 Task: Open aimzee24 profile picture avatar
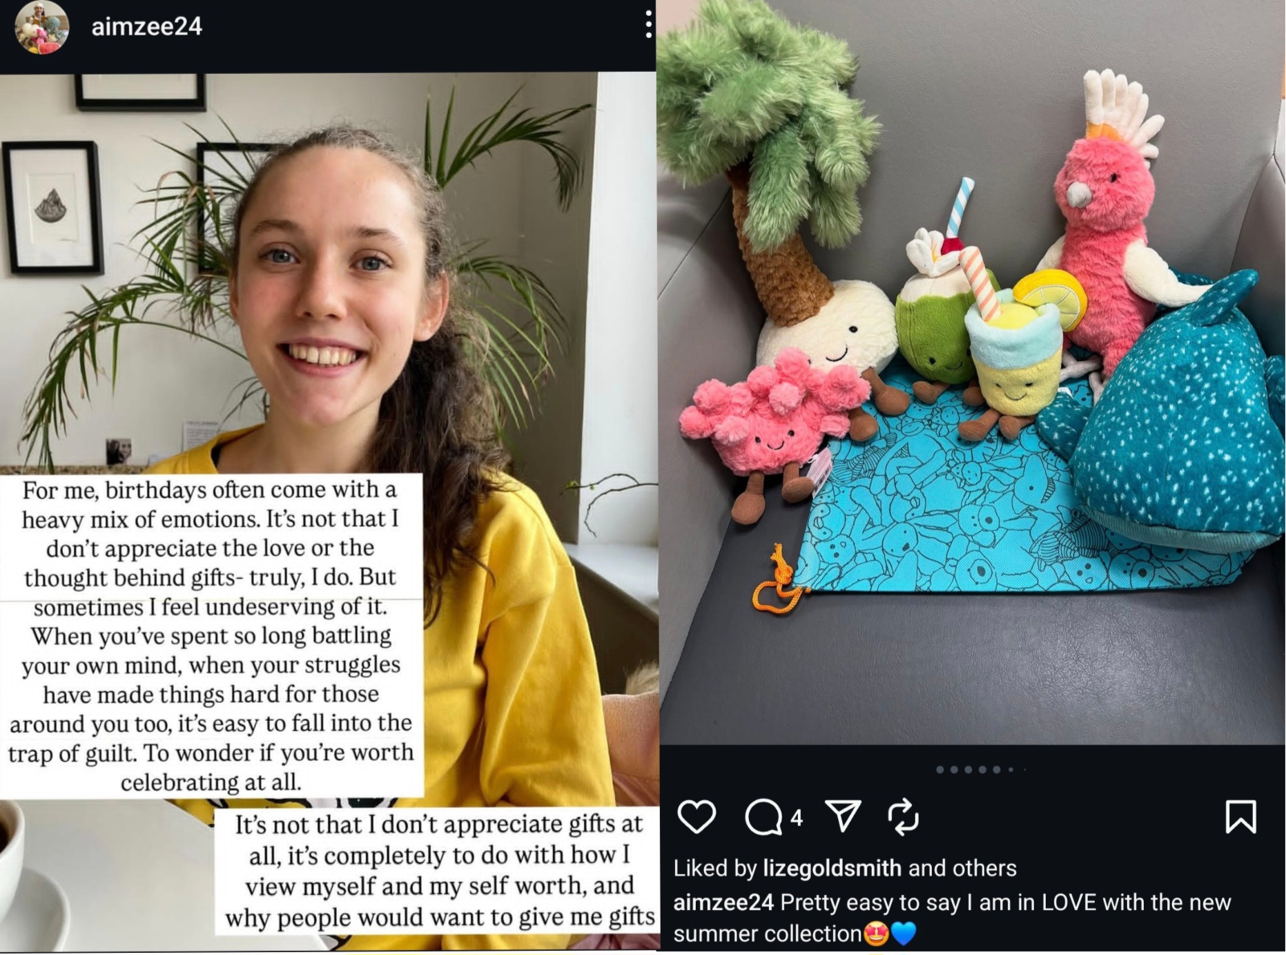point(42,27)
